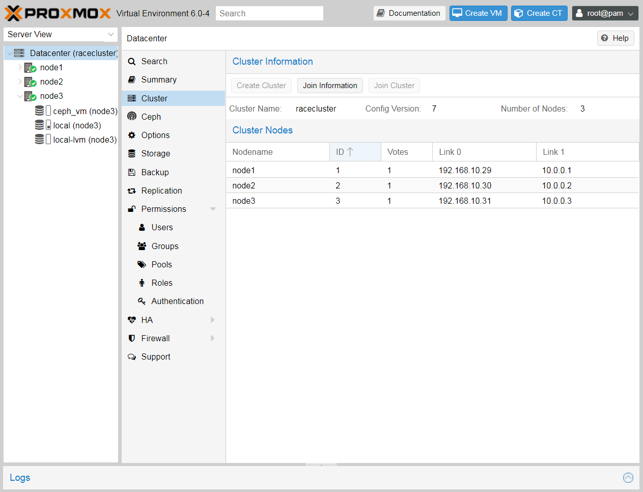Click the shield icon next to Firewall

click(x=132, y=338)
